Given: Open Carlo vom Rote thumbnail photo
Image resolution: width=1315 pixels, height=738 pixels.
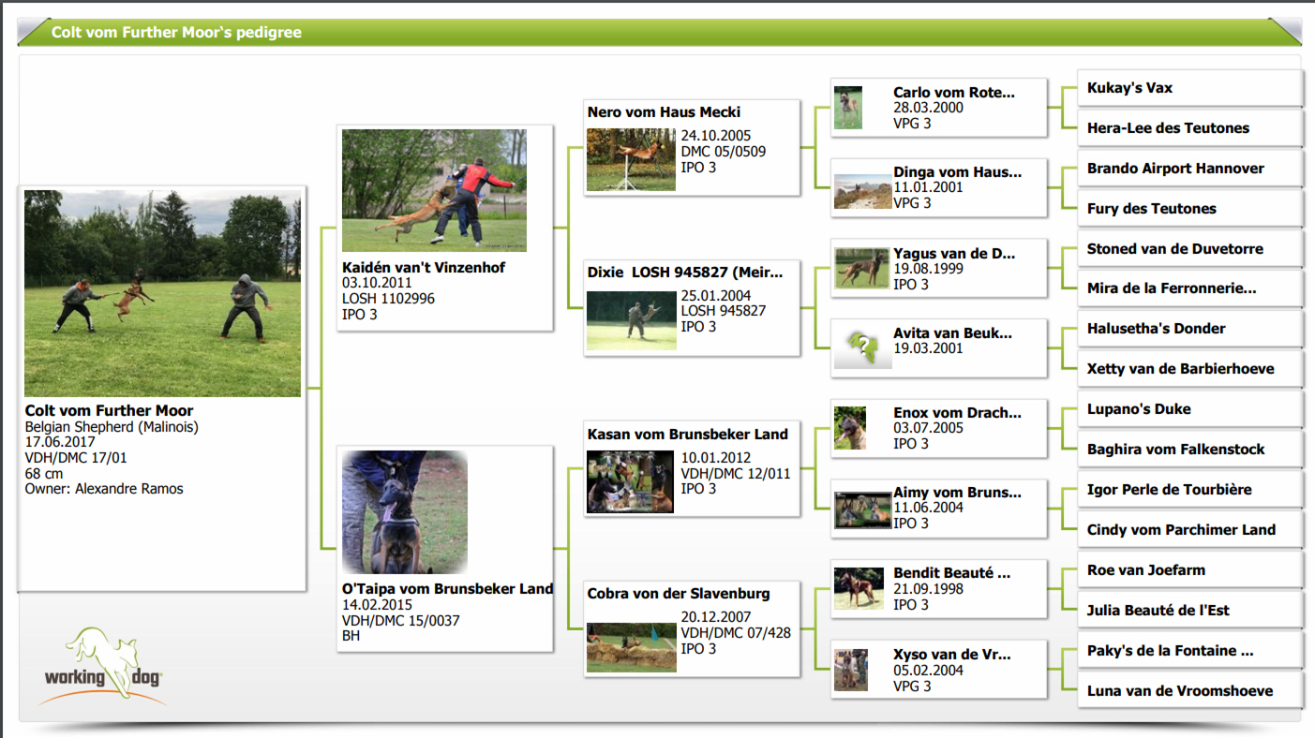Looking at the screenshot, I should [x=848, y=108].
